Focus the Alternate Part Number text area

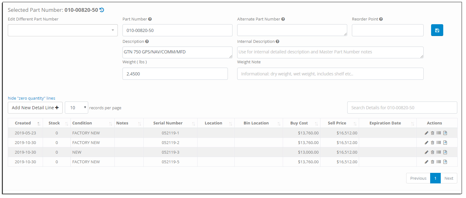(x=292, y=30)
